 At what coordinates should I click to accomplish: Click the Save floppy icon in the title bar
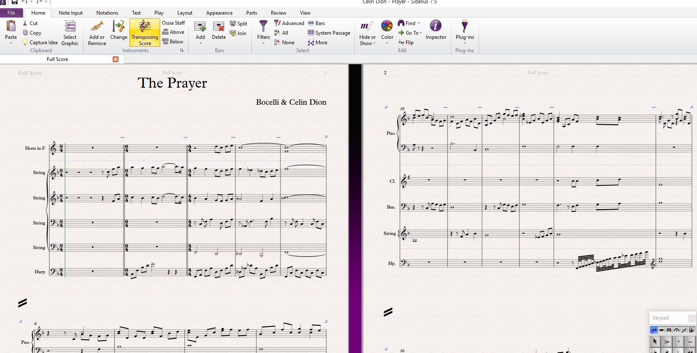(15, 2)
